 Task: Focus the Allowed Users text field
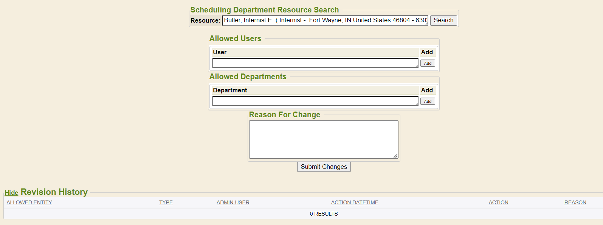[x=315, y=63]
